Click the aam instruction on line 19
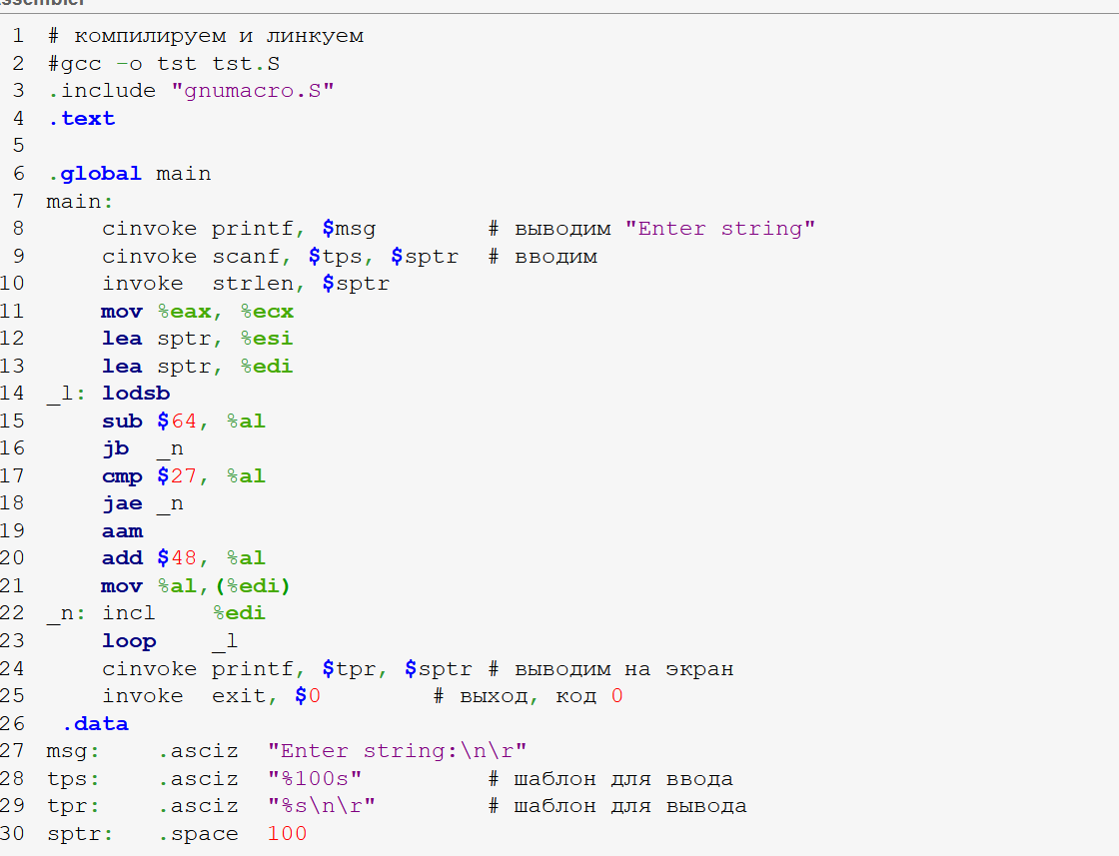This screenshot has height=856, width=1119. (x=122, y=531)
